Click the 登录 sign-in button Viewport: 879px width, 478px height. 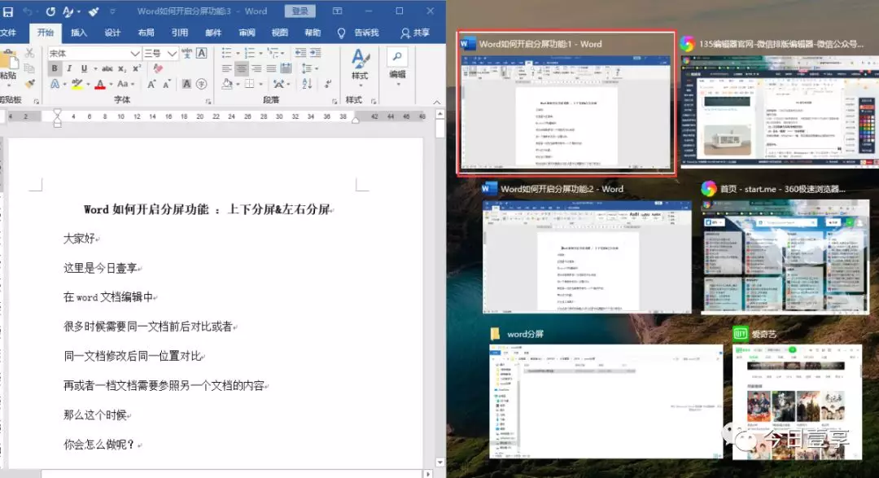click(x=300, y=11)
